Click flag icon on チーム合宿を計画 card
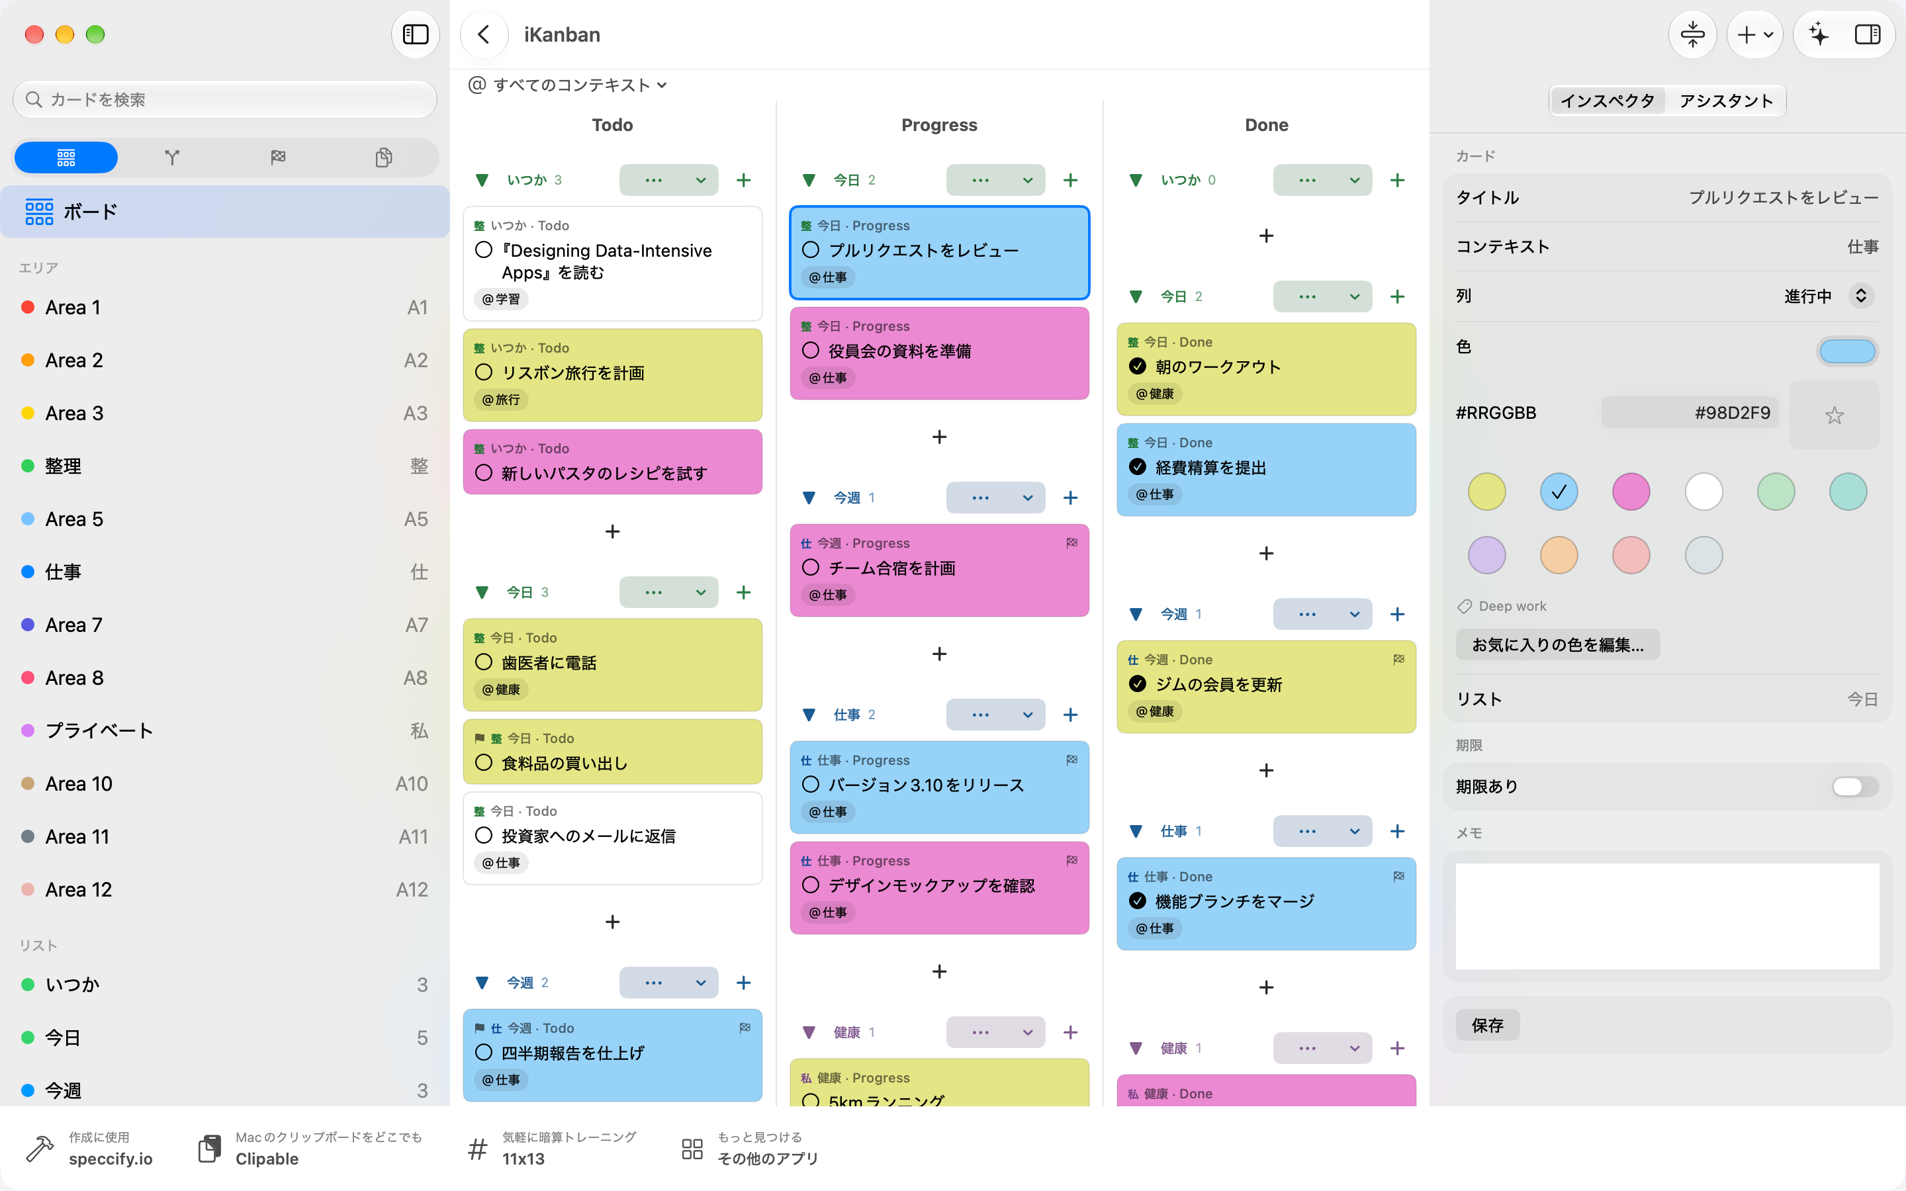The width and height of the screenshot is (1906, 1191). (x=1072, y=543)
